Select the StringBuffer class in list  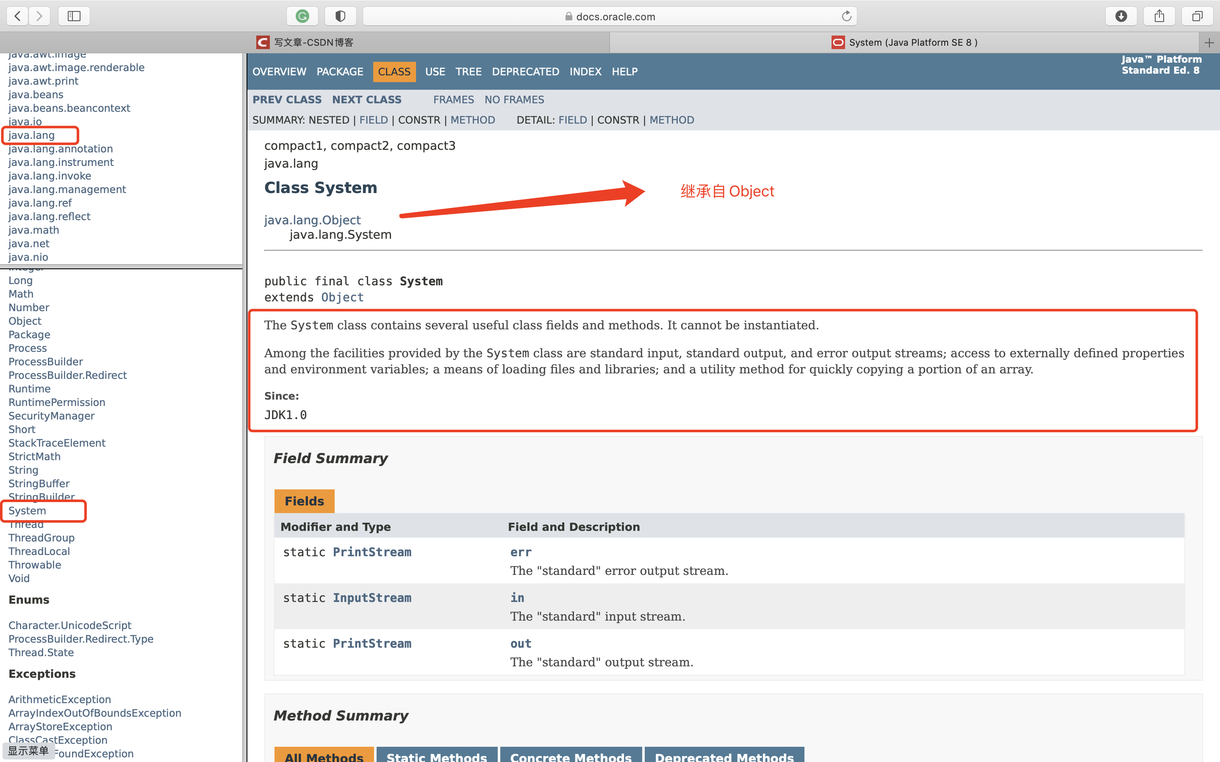coord(39,483)
